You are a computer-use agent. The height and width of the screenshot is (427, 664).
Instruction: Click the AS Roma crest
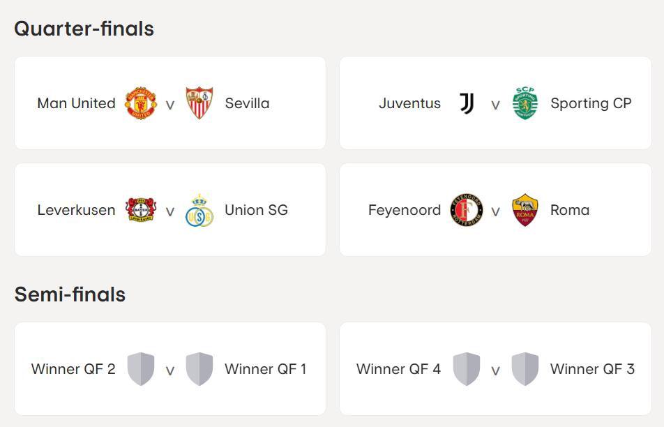tap(525, 210)
